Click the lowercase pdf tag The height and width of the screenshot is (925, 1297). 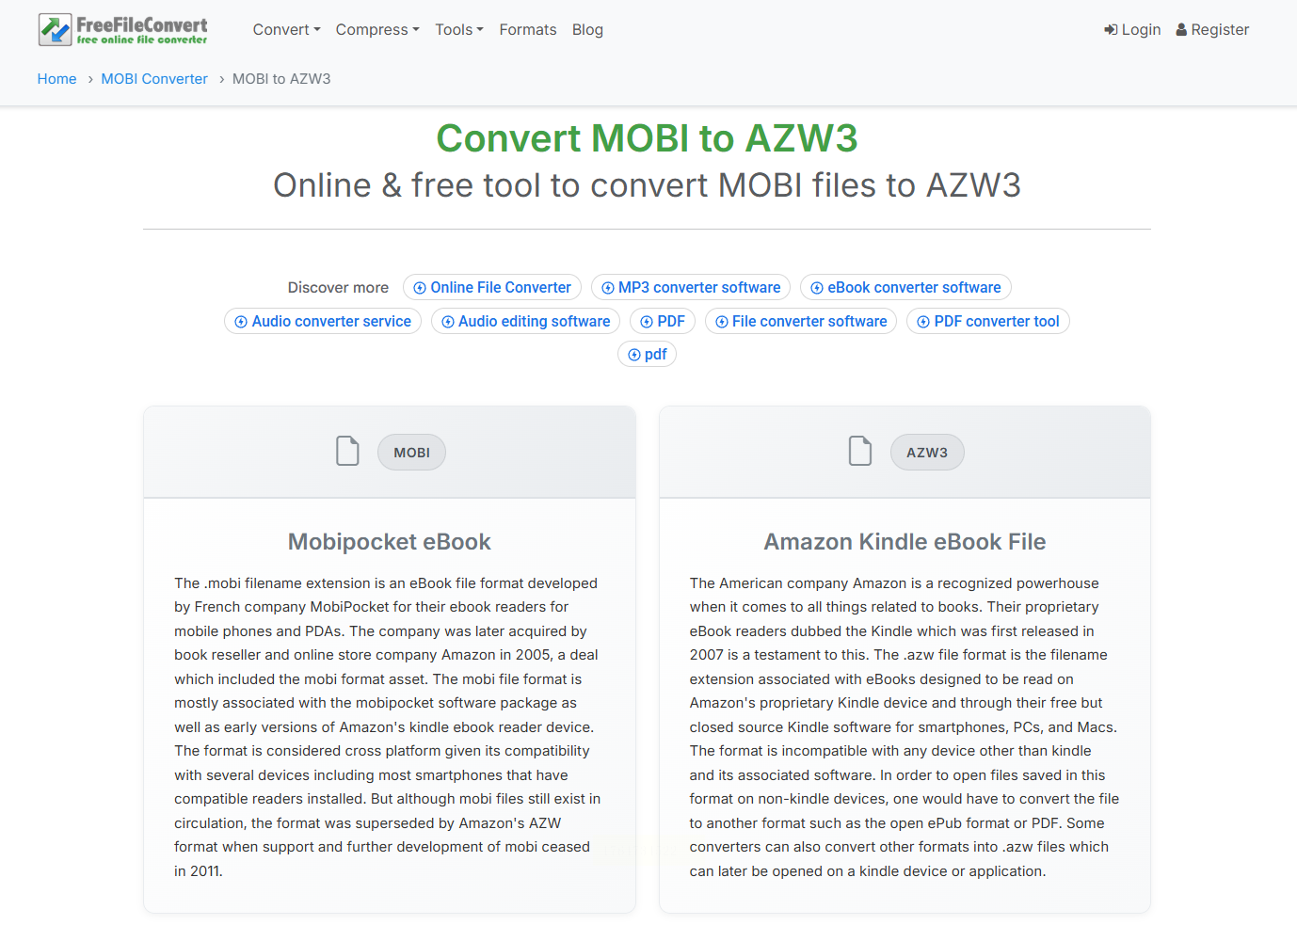648,355
